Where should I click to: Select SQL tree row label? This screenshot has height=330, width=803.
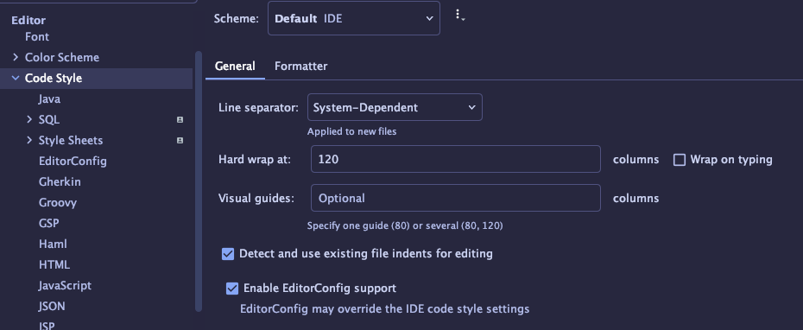click(x=49, y=119)
